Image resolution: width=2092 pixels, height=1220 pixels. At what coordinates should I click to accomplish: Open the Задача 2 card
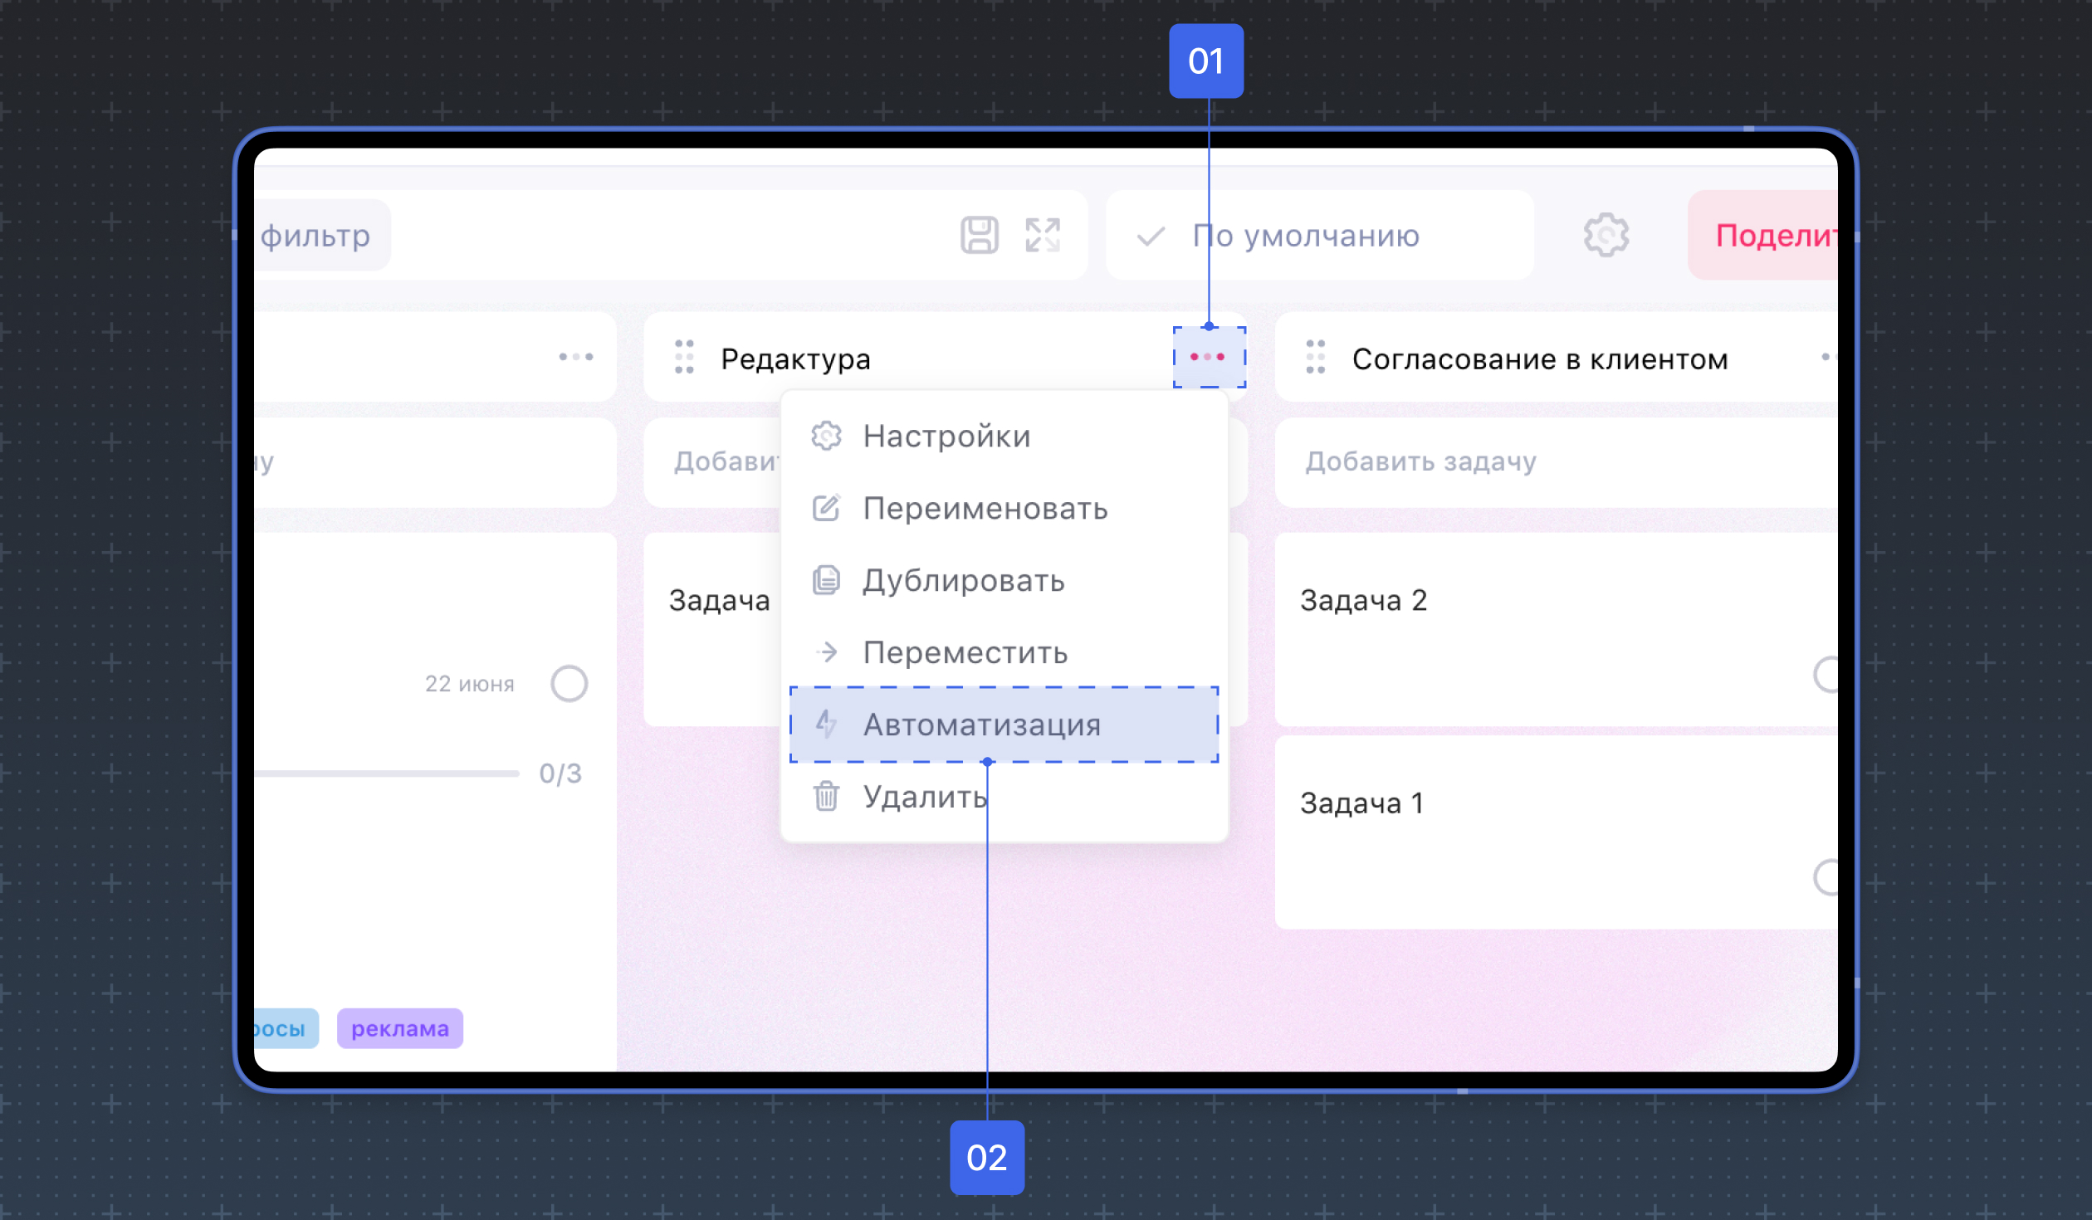click(x=1556, y=628)
